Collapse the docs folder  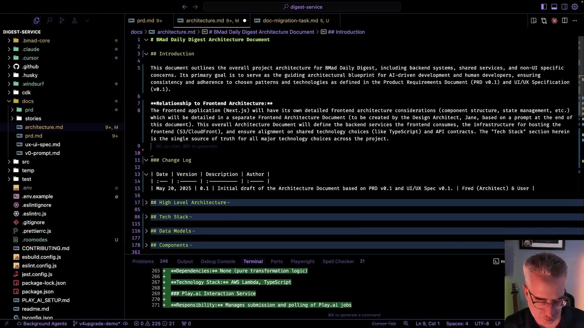(27, 101)
